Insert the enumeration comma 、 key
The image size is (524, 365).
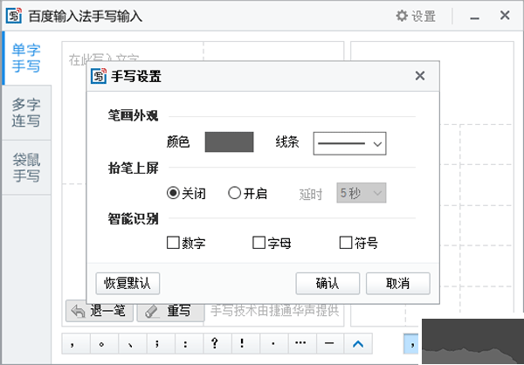click(x=133, y=343)
